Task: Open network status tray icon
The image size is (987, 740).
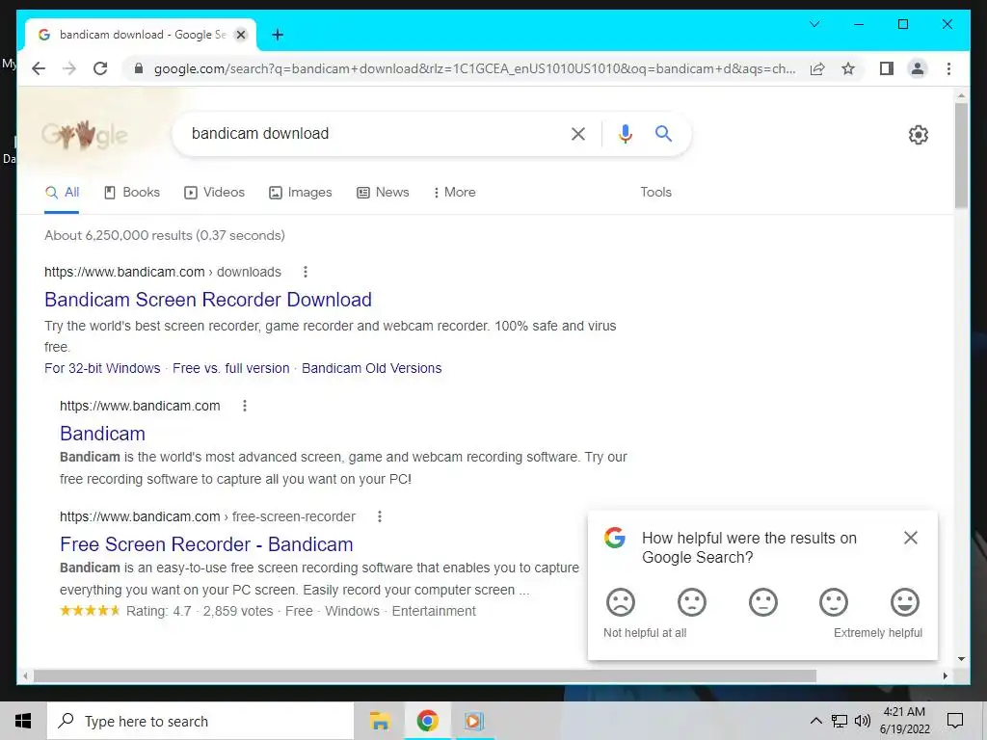Action: click(840, 721)
